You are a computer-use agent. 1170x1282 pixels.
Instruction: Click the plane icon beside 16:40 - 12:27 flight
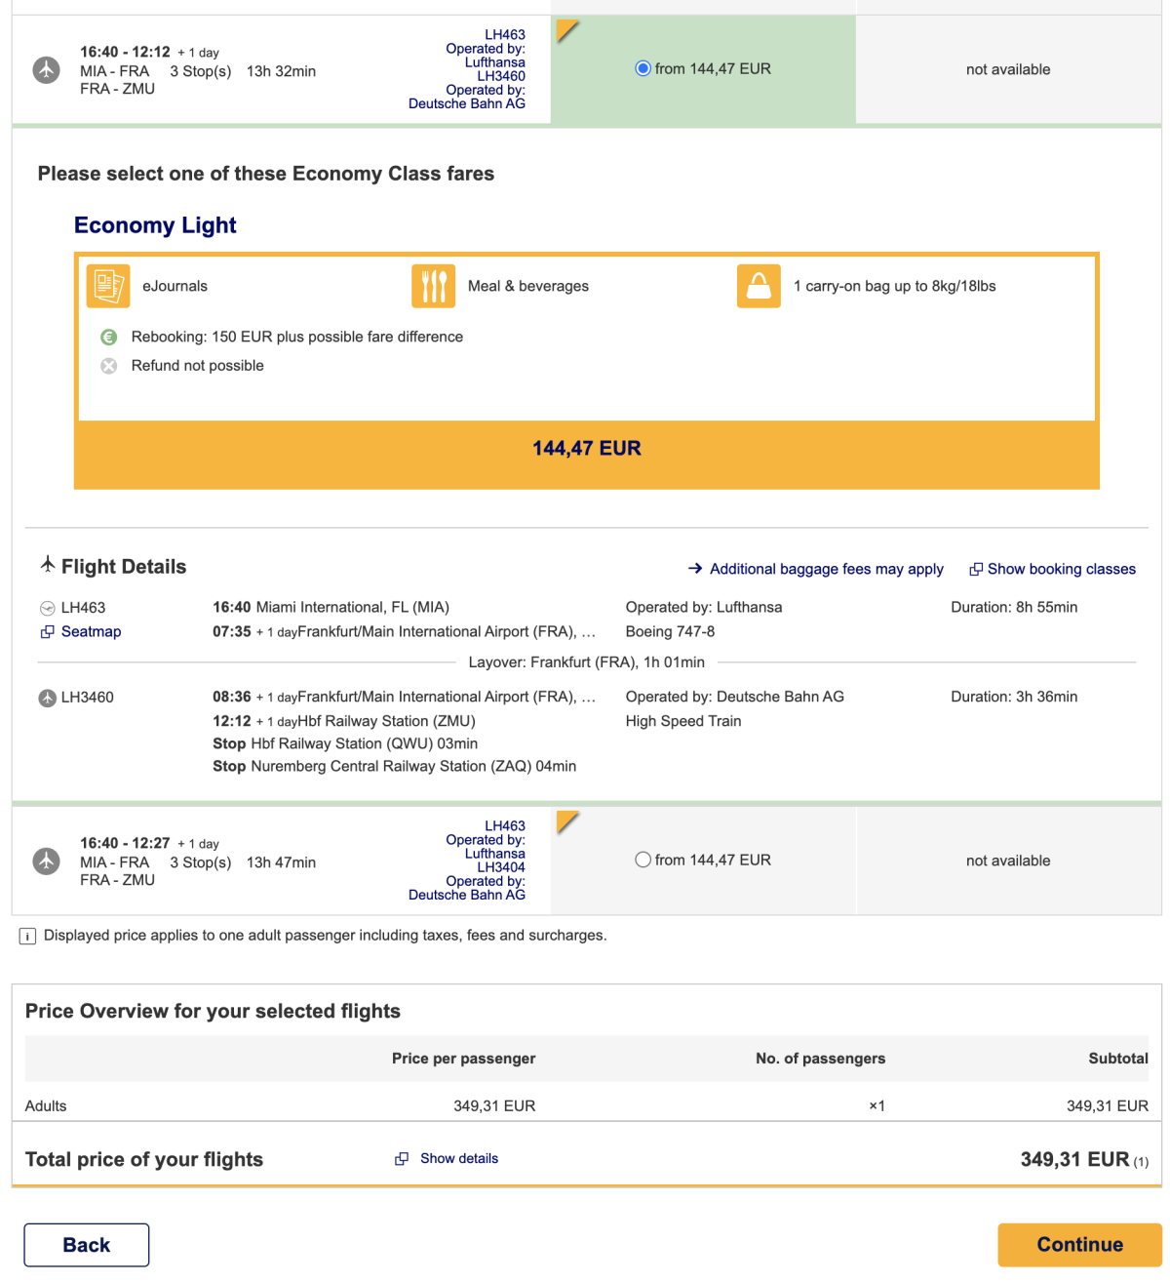(47, 861)
